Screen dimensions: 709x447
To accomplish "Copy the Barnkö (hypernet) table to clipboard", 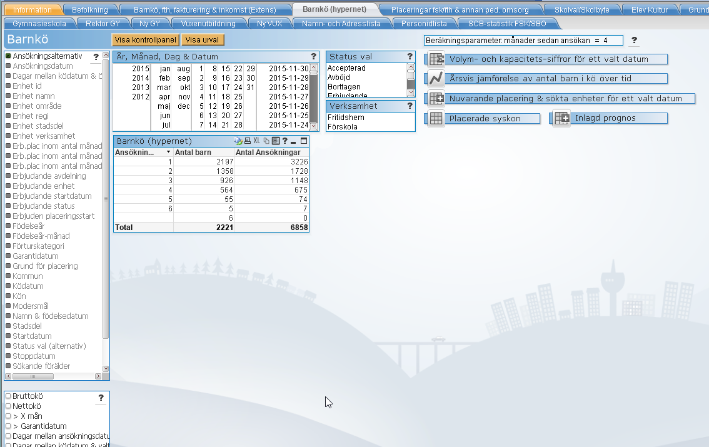I will [266, 141].
